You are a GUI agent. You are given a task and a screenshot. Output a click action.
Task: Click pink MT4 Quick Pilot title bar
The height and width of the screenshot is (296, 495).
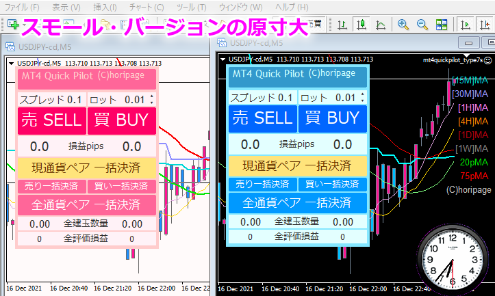(87, 79)
